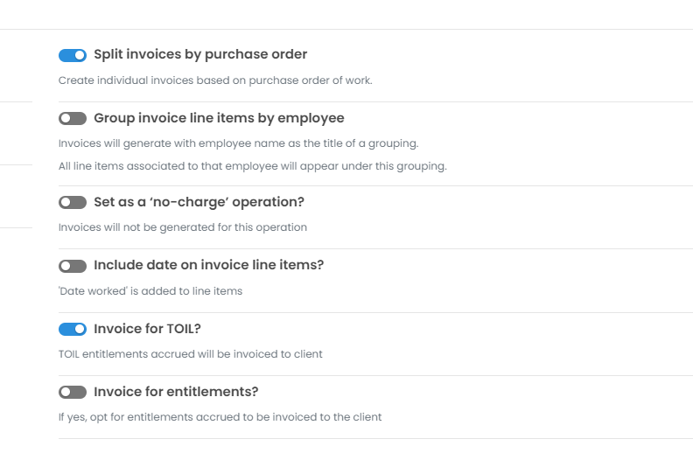Disable the Split invoices by purchase order toggle
This screenshot has height=453, width=693.
tap(73, 55)
